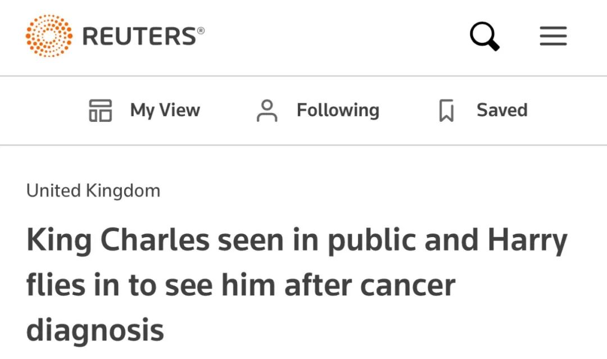Click 'King Charles' at headline start

point(118,240)
